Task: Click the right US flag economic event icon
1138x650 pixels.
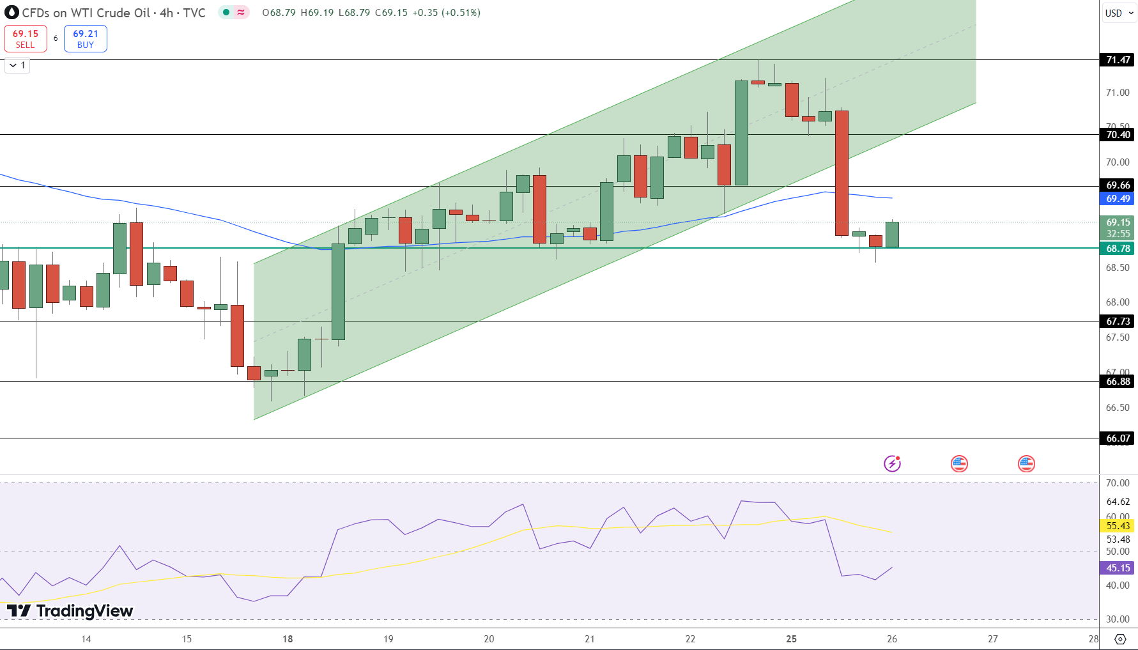Action: 1027,464
